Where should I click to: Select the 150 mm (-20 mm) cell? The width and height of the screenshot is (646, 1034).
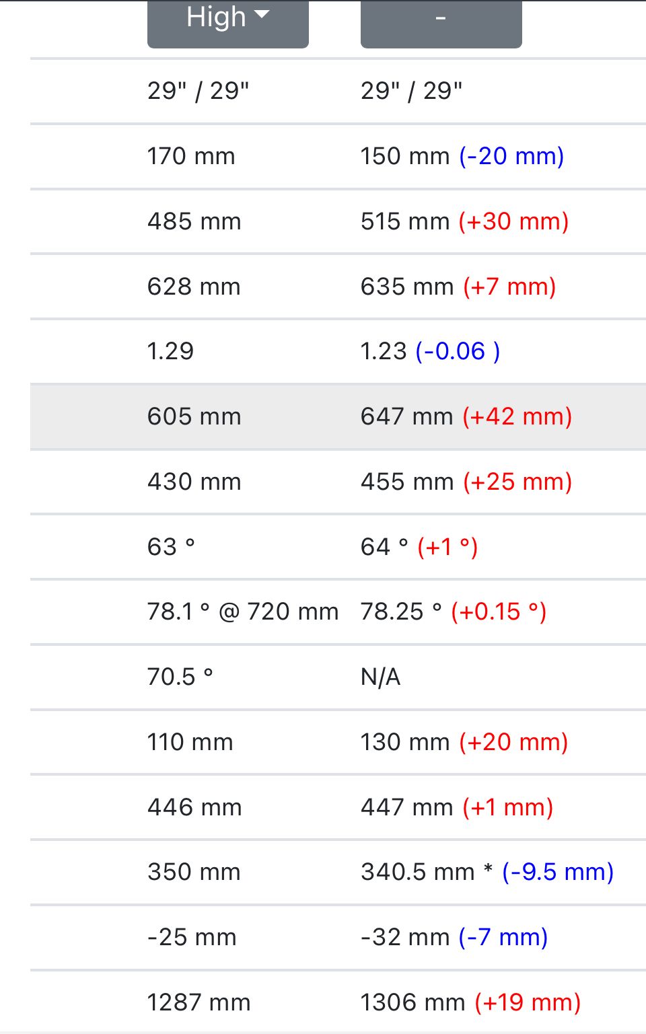click(x=462, y=156)
